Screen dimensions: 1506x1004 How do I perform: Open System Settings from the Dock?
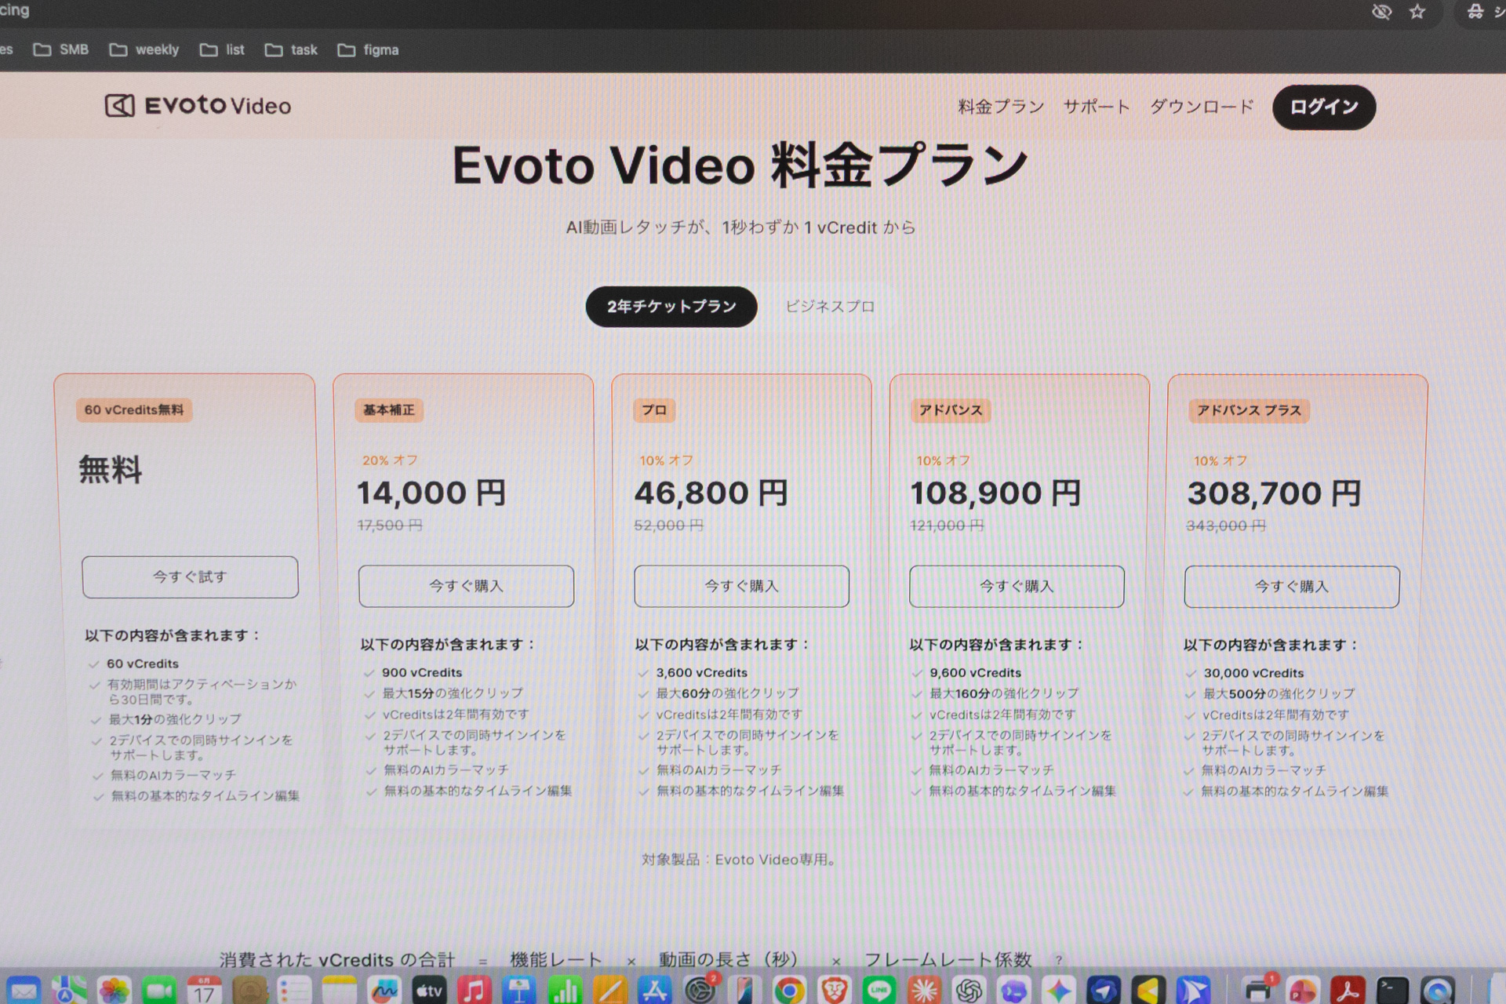point(700,991)
